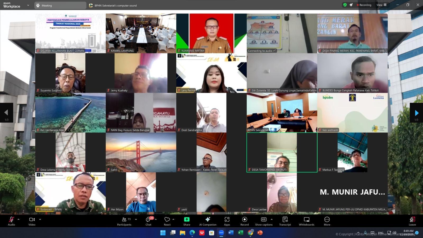Open the Apps panel
423x238 pixels.
pos(227,221)
